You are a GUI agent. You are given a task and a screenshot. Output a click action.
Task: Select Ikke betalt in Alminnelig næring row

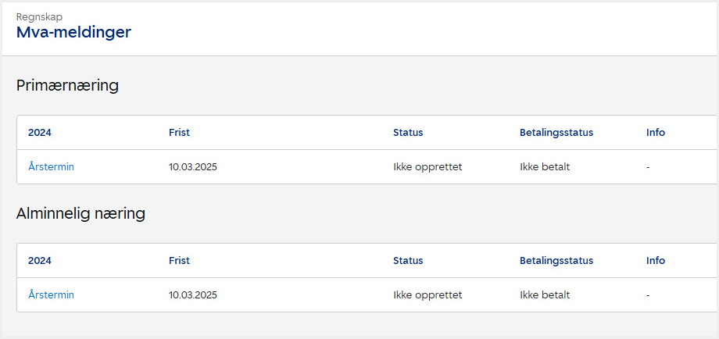545,295
